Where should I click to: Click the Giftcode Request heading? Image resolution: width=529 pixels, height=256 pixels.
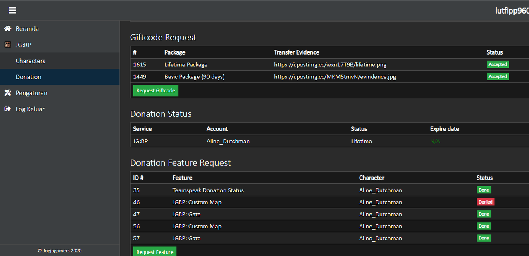163,37
